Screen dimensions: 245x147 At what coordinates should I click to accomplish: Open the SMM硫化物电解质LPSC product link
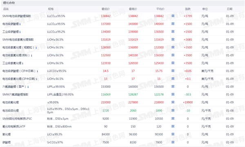17,118
